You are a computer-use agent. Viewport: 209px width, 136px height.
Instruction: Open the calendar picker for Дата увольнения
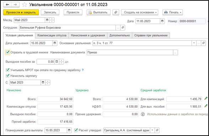[x=55, y=43]
